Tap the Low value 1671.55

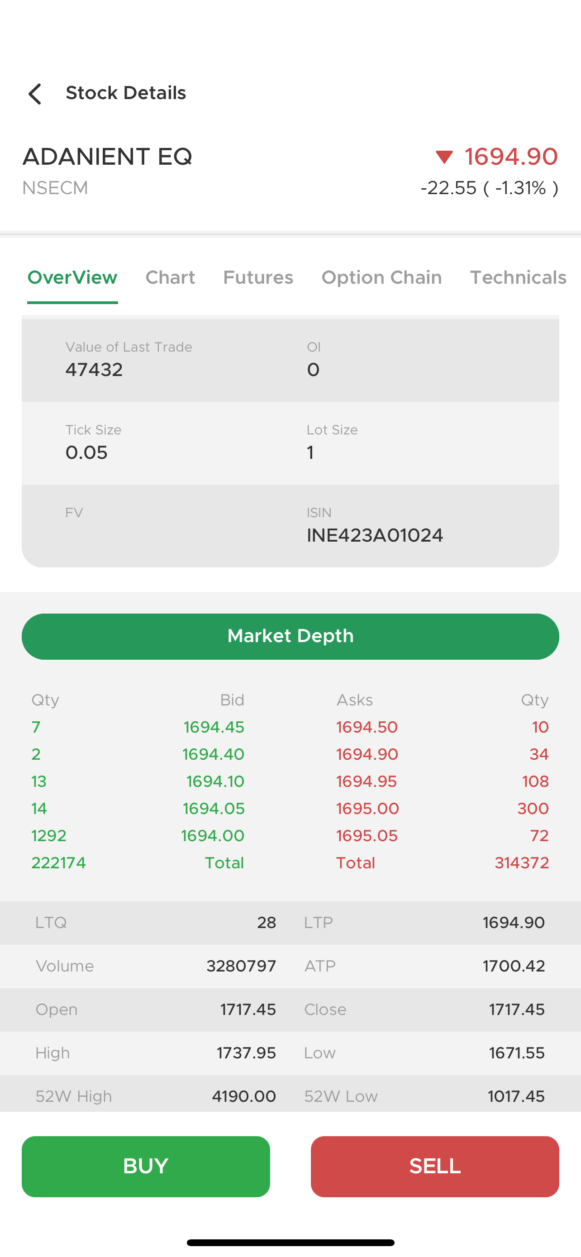(517, 1053)
